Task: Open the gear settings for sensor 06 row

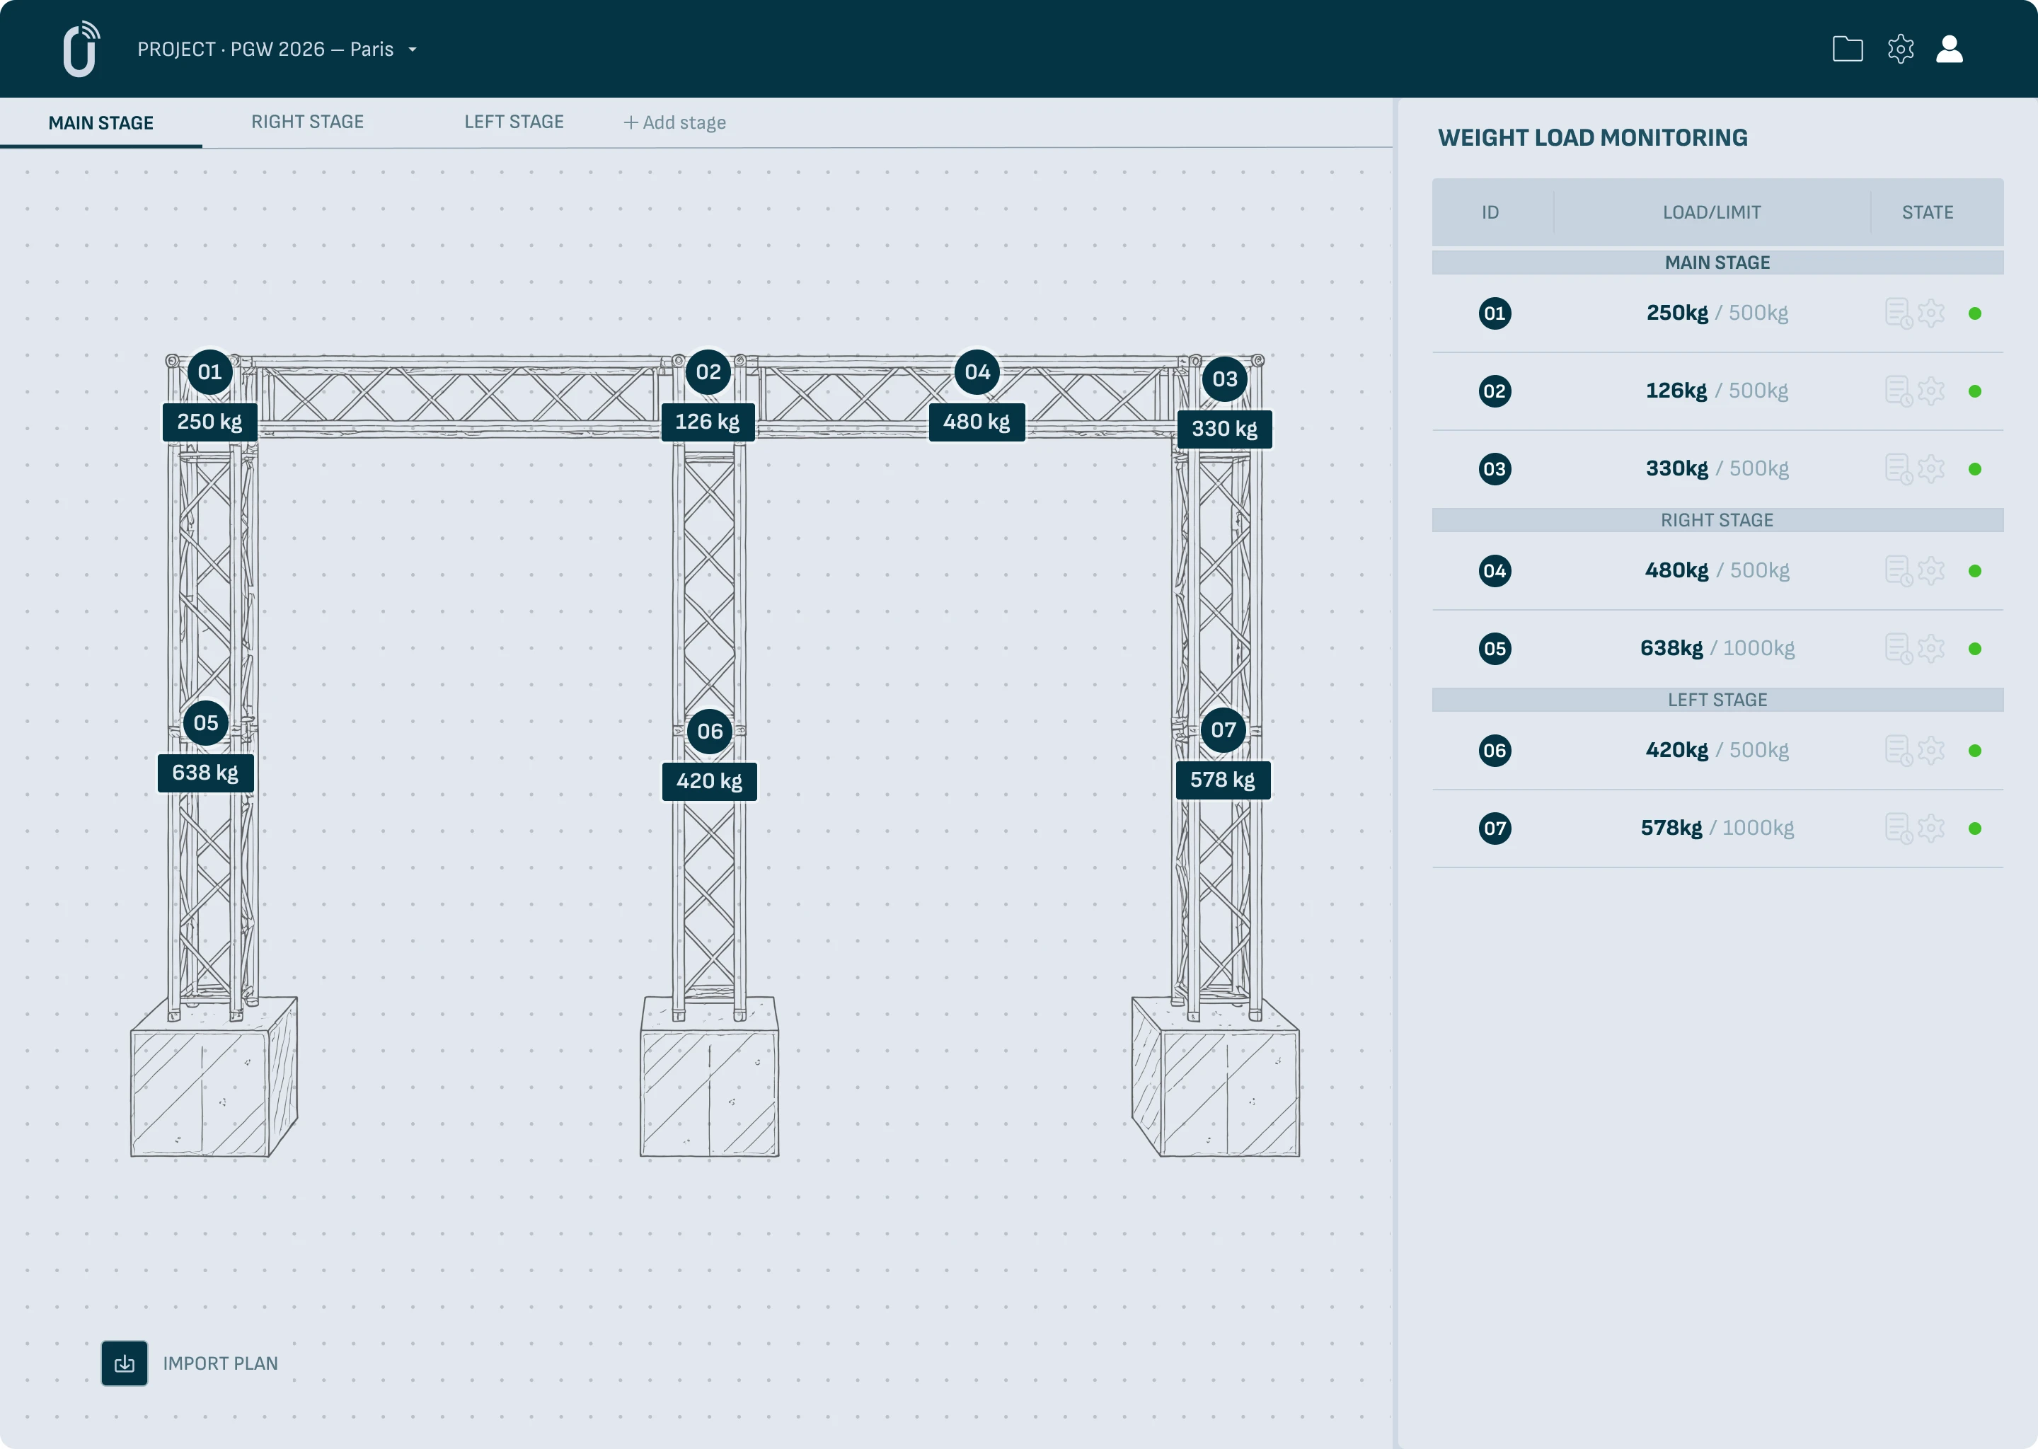Action: [x=1931, y=751]
